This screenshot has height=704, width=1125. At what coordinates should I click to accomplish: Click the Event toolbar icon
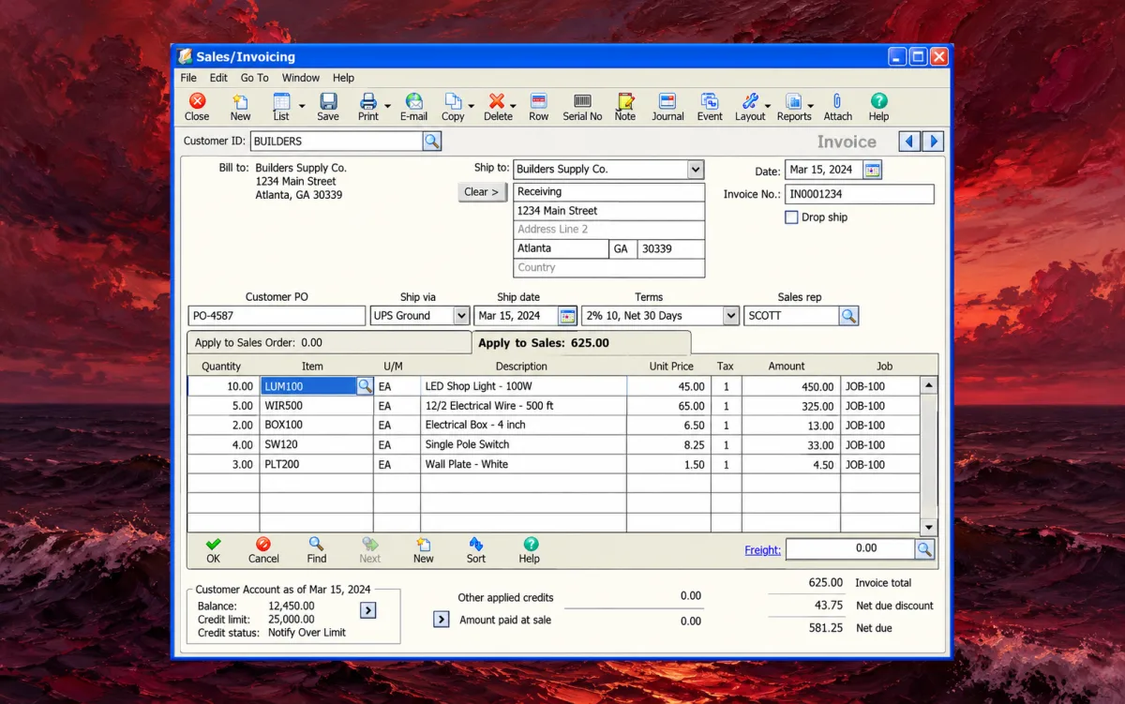pyautogui.click(x=710, y=101)
